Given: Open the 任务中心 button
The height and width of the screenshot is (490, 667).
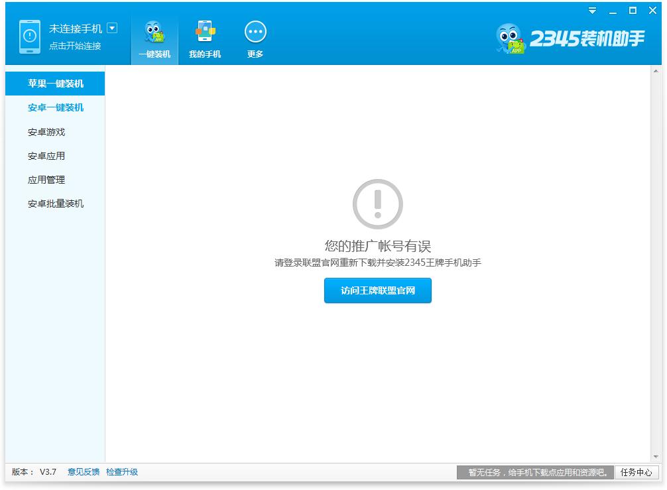Looking at the screenshot, I should point(637,472).
